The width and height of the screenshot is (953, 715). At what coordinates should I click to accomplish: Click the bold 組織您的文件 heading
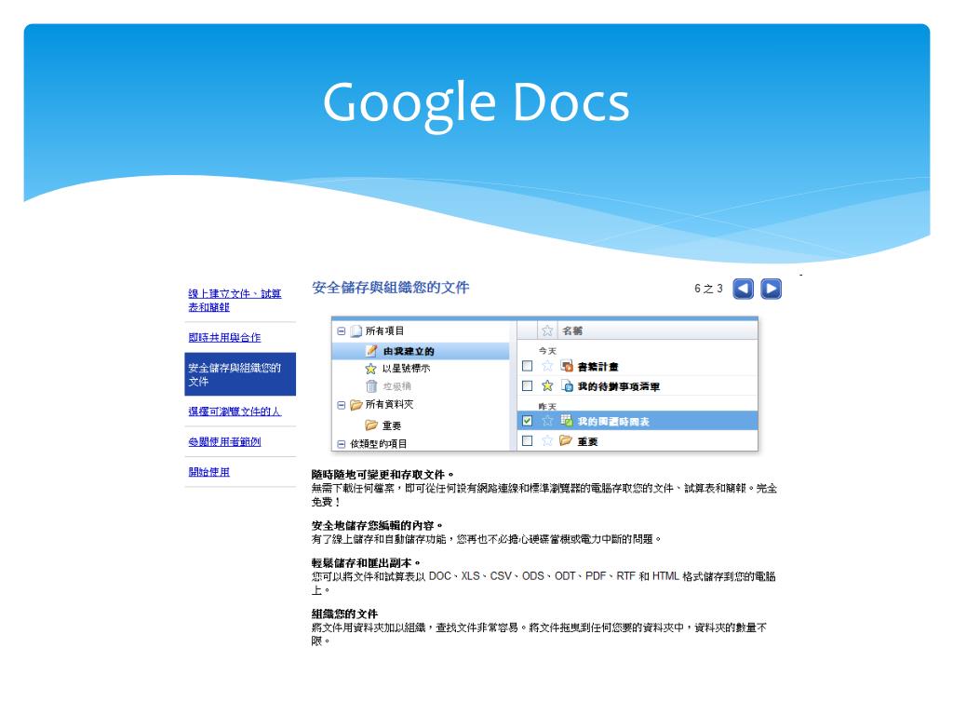(344, 614)
